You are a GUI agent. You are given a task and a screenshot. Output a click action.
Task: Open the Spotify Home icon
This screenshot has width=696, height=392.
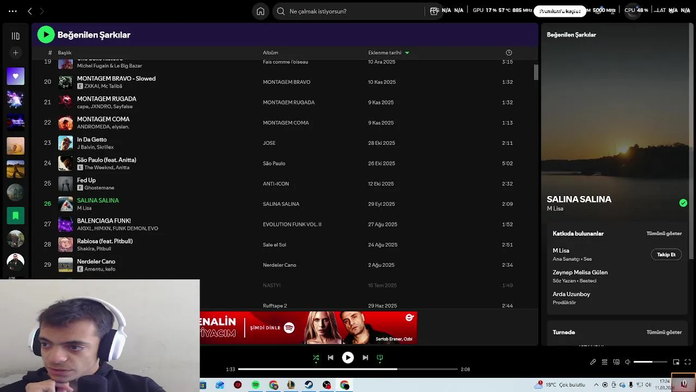pos(260,11)
